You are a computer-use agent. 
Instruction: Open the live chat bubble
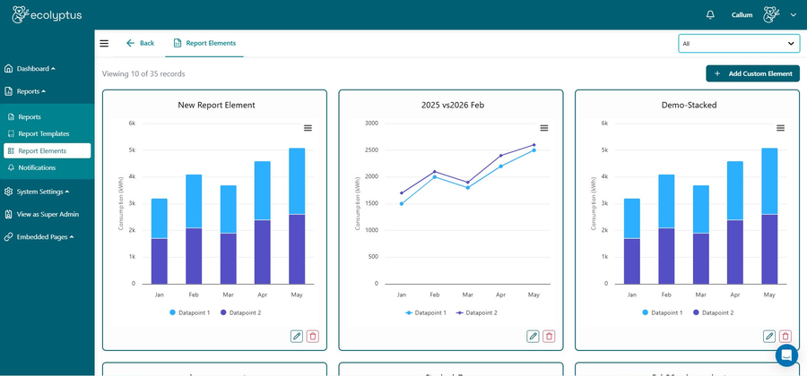tap(786, 355)
